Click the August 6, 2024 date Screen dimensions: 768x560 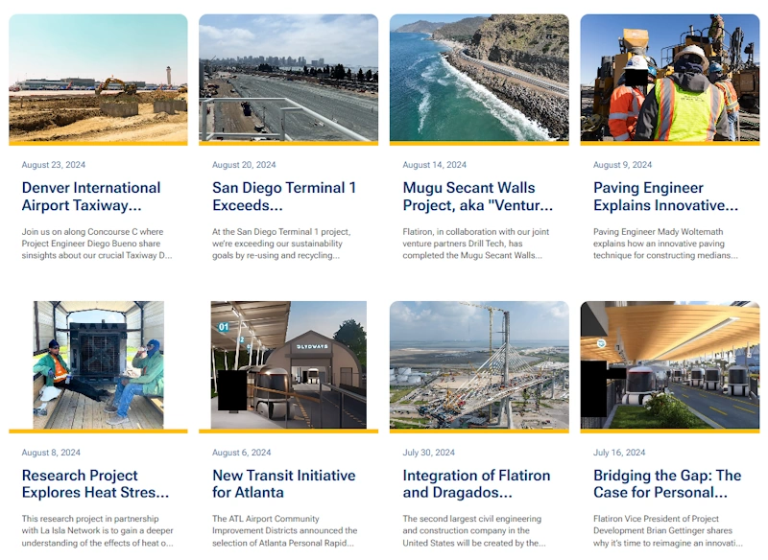click(x=242, y=453)
